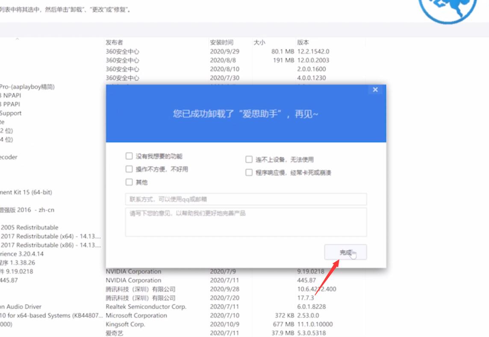Select the PPAPI program entry

(10, 104)
